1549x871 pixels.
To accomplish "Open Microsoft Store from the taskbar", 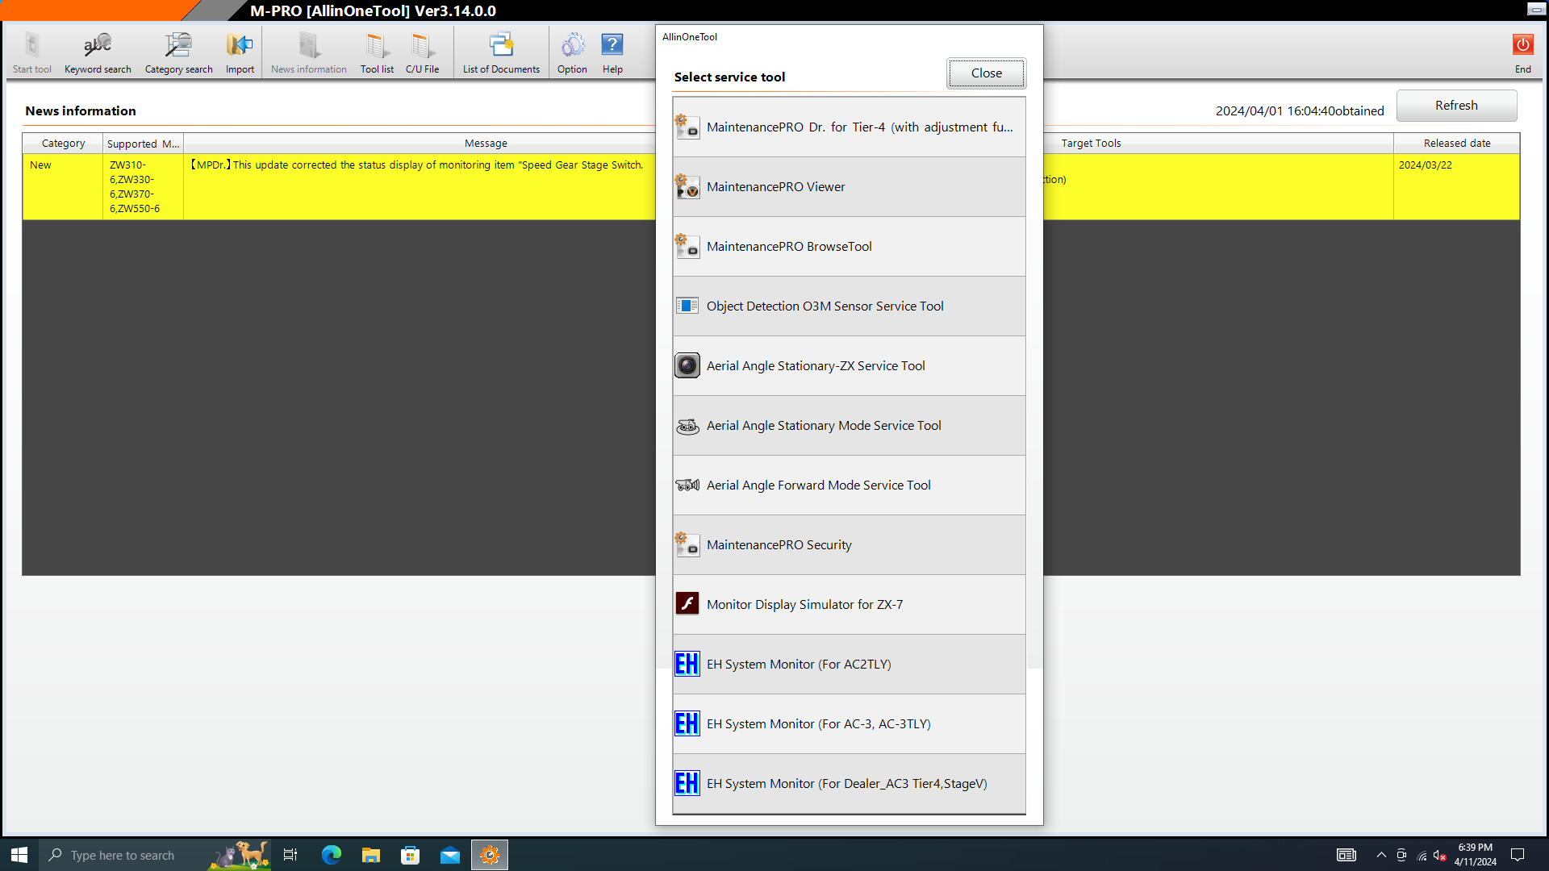I will tap(411, 855).
